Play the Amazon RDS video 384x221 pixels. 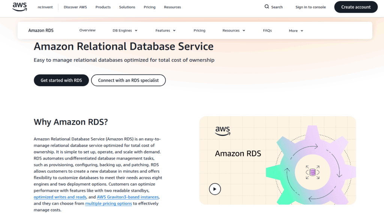[215, 189]
